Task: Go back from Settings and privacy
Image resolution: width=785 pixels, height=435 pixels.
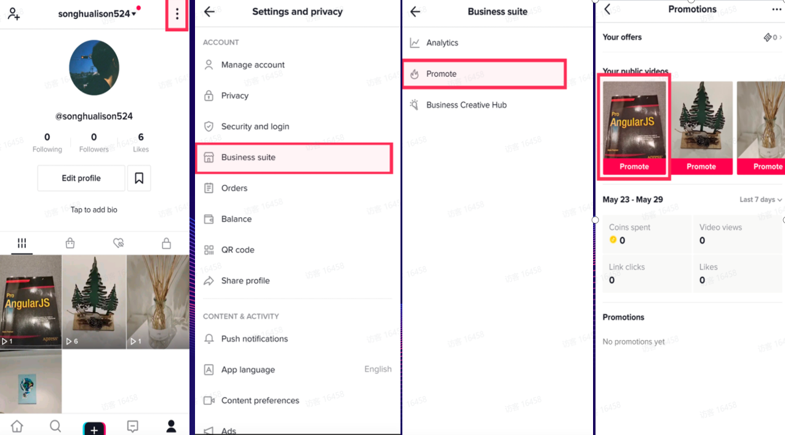Action: click(x=209, y=12)
